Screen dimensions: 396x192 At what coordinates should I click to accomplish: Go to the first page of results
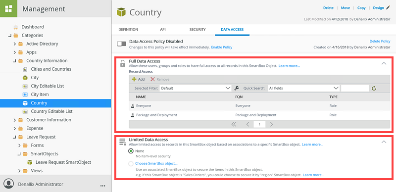(x=234, y=124)
